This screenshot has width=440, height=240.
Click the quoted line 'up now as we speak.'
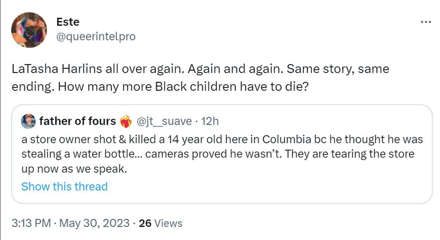click(74, 170)
